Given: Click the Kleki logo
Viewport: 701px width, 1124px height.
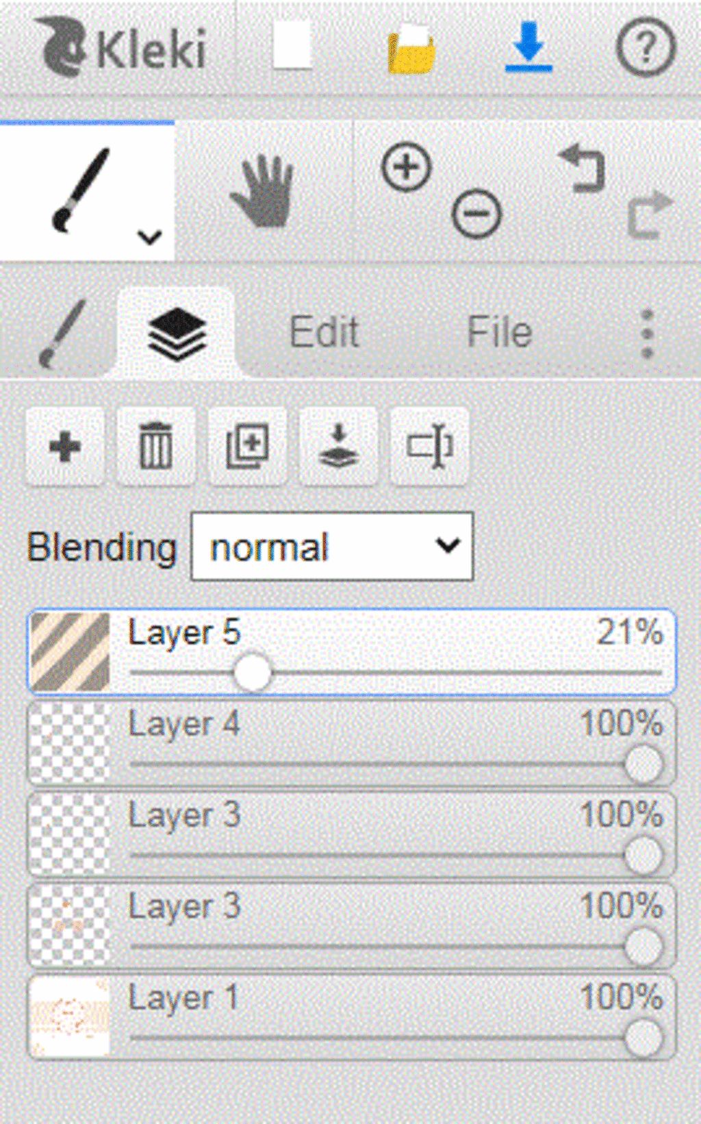Looking at the screenshot, I should pyautogui.click(x=120, y=48).
